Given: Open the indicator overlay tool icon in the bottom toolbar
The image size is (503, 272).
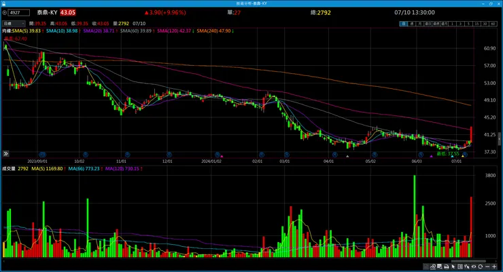Looking at the screenshot, I should tap(433, 267).
